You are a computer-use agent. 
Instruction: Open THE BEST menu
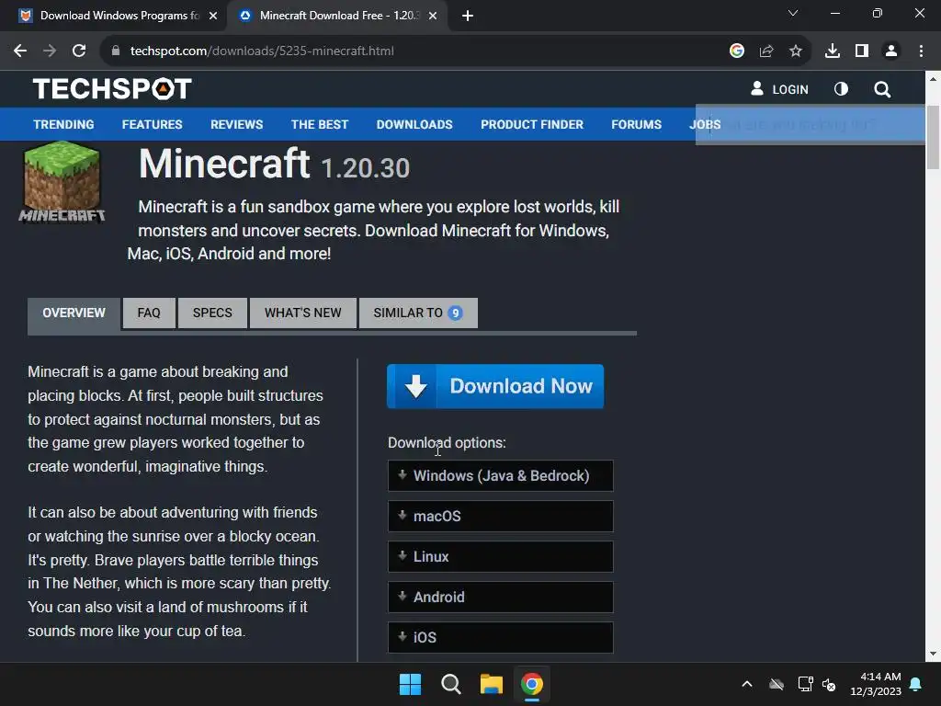[x=319, y=124]
